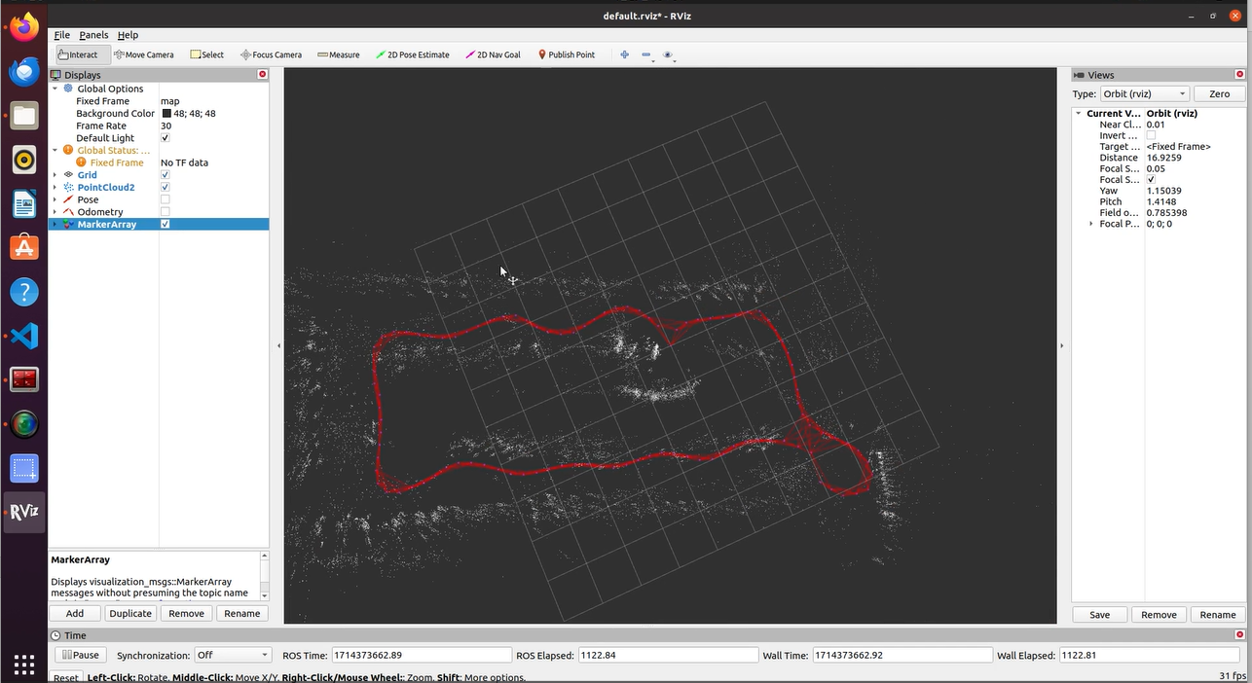The width and height of the screenshot is (1252, 683).
Task: Click the ROS Time field
Action: point(421,655)
